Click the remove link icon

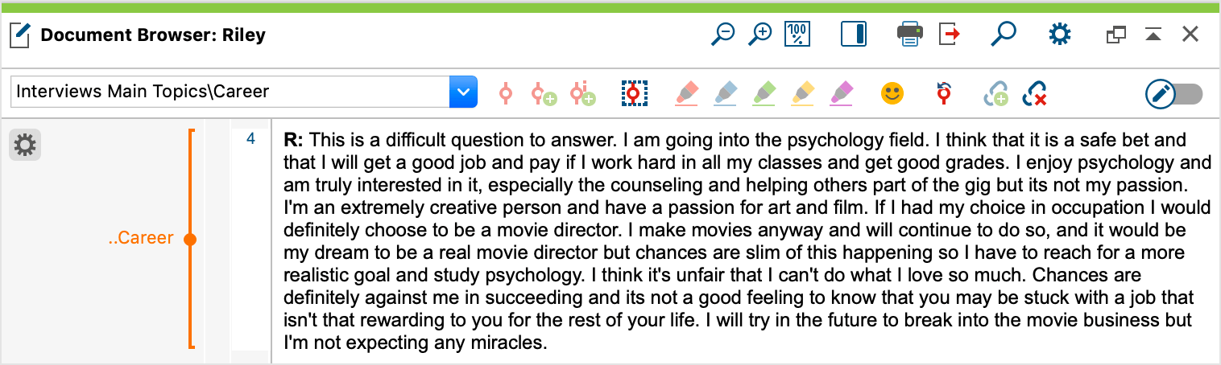pos(1034,94)
